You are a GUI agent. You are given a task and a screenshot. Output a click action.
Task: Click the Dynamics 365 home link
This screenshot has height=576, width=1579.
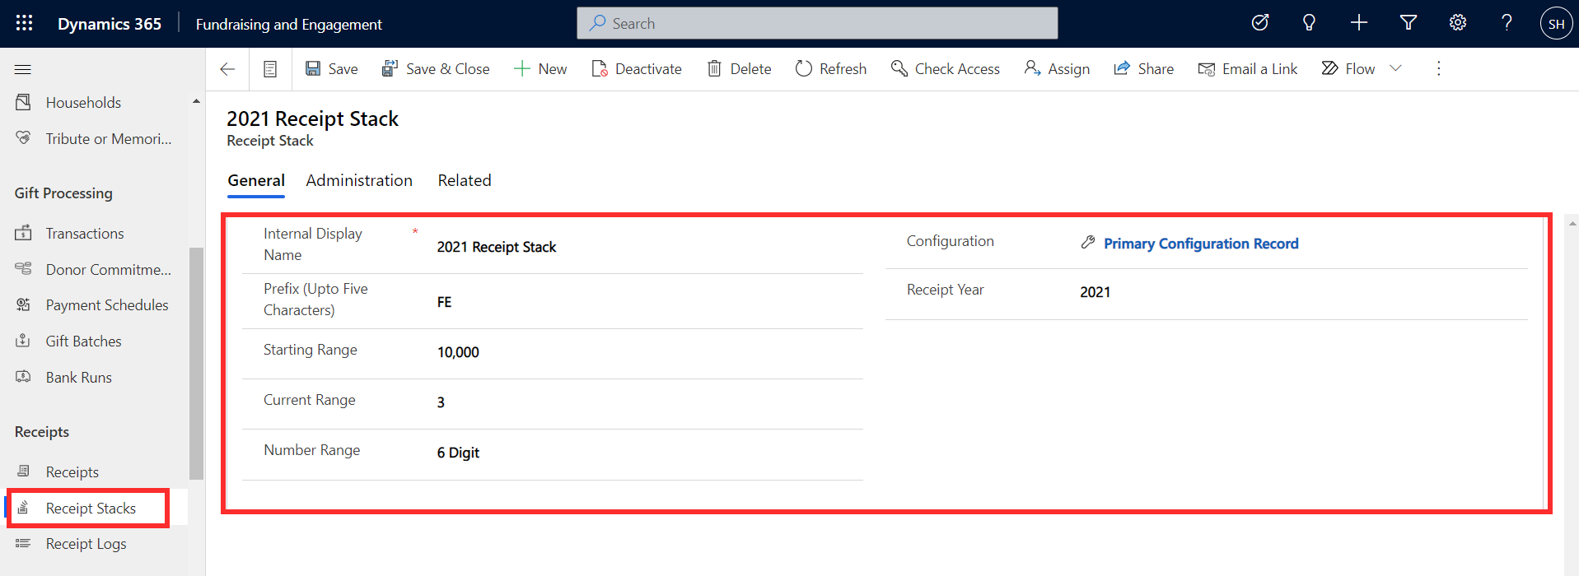coord(110,24)
